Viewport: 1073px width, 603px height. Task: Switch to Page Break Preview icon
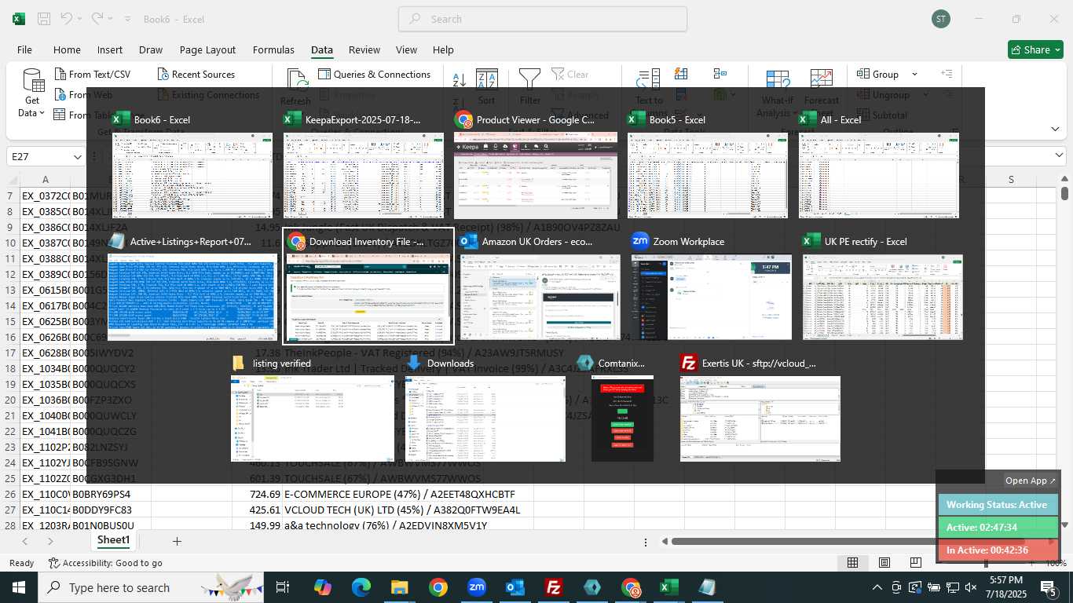[x=915, y=563]
